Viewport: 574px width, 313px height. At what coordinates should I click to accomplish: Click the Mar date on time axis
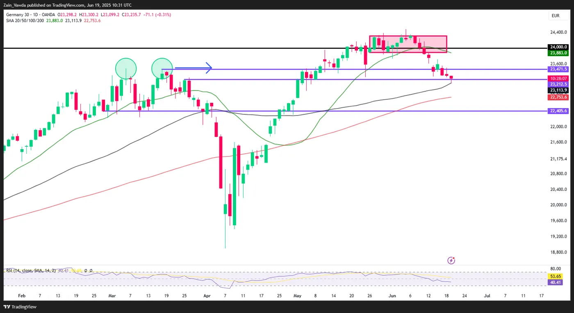pyautogui.click(x=112, y=295)
